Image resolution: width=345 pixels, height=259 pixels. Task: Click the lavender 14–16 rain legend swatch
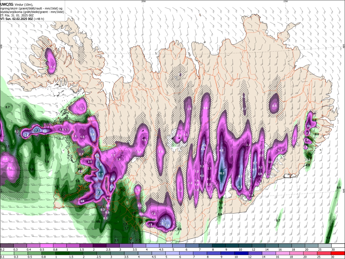click(x=269, y=253)
